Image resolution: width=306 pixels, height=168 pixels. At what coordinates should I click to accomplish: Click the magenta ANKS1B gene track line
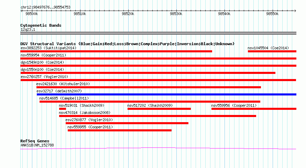point(158,148)
